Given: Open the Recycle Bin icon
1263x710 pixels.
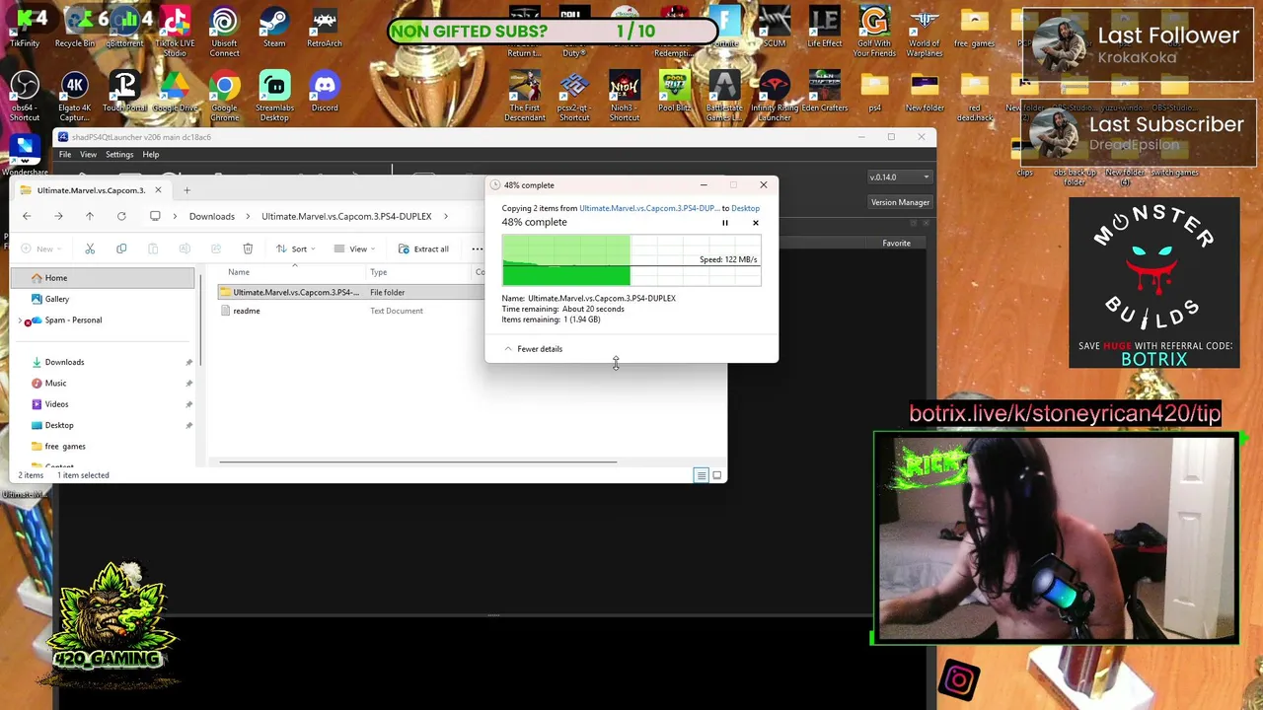Looking at the screenshot, I should [x=75, y=27].
